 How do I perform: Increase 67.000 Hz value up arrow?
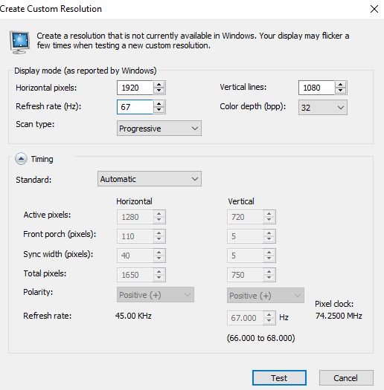coord(269,315)
